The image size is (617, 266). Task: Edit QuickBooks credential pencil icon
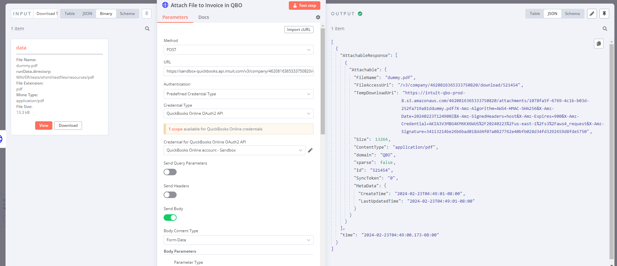310,150
